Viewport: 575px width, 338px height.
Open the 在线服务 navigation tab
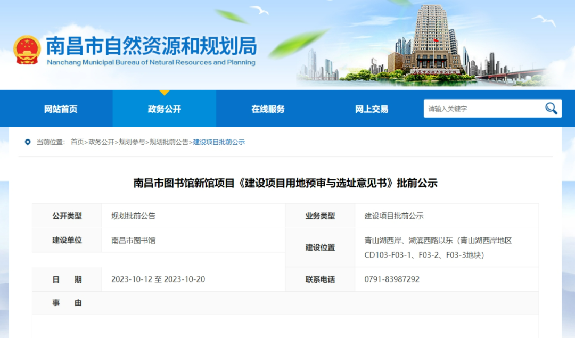point(268,109)
